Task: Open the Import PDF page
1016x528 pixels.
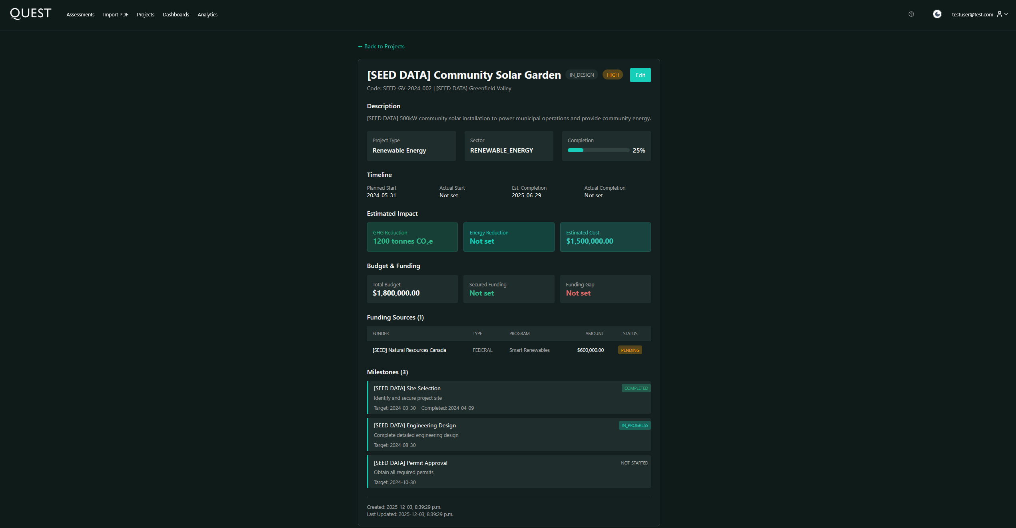Action: (116, 15)
